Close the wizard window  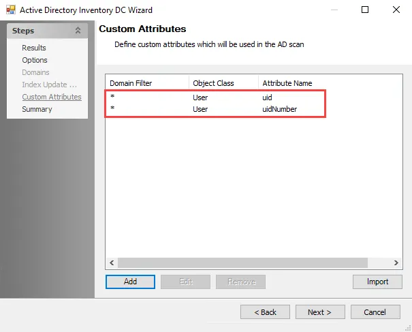tap(396, 10)
